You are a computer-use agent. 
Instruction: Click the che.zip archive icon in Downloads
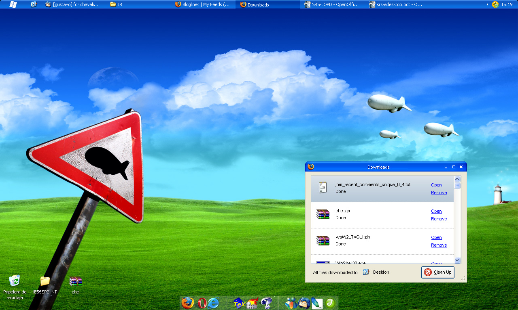tap(323, 214)
